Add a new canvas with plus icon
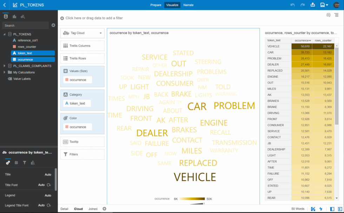Viewport: 344px width, 213px height. coord(105,209)
